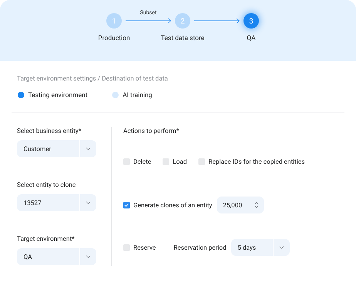Uncheck Generate clones of an entity
This screenshot has width=356, height=289.
coord(126,205)
